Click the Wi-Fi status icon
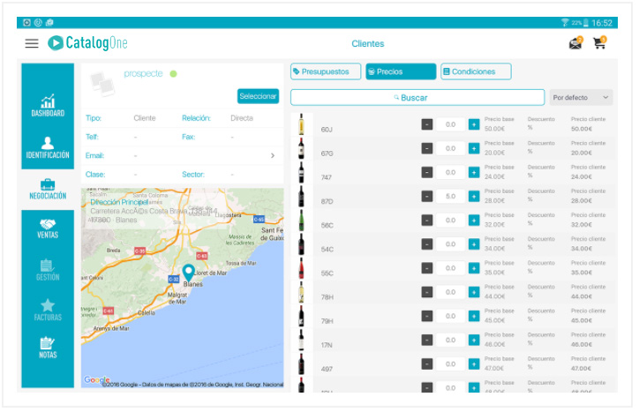The width and height of the screenshot is (639, 412). [x=565, y=23]
